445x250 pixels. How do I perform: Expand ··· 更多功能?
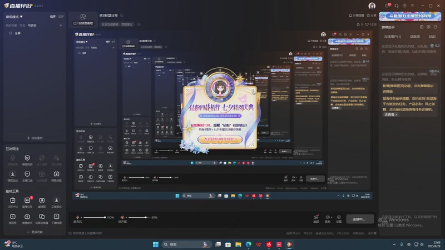pos(34,232)
